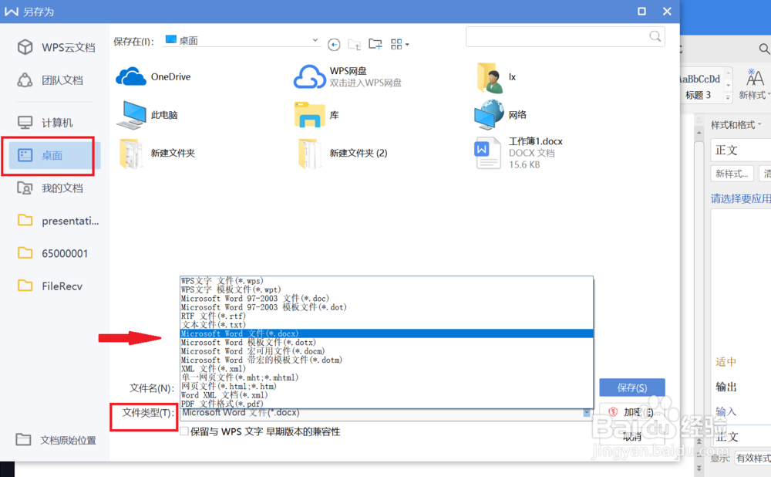771x477 pixels.
Task: Open the lx user folder
Action: click(496, 77)
